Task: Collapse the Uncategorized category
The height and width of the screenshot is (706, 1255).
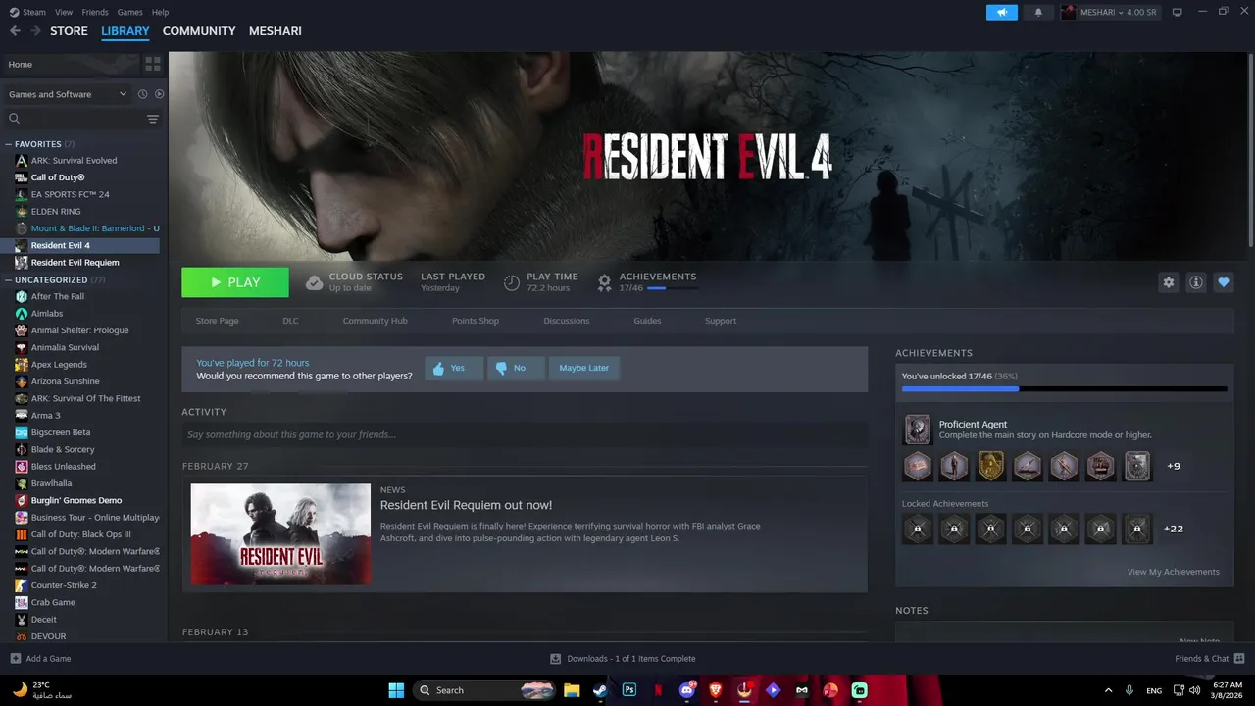Action: click(x=9, y=279)
